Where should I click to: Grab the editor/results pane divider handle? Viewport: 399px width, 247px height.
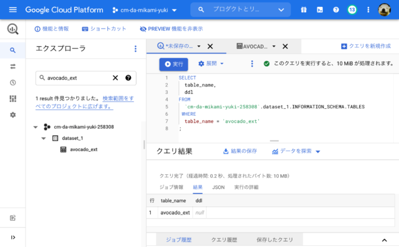coord(274,141)
